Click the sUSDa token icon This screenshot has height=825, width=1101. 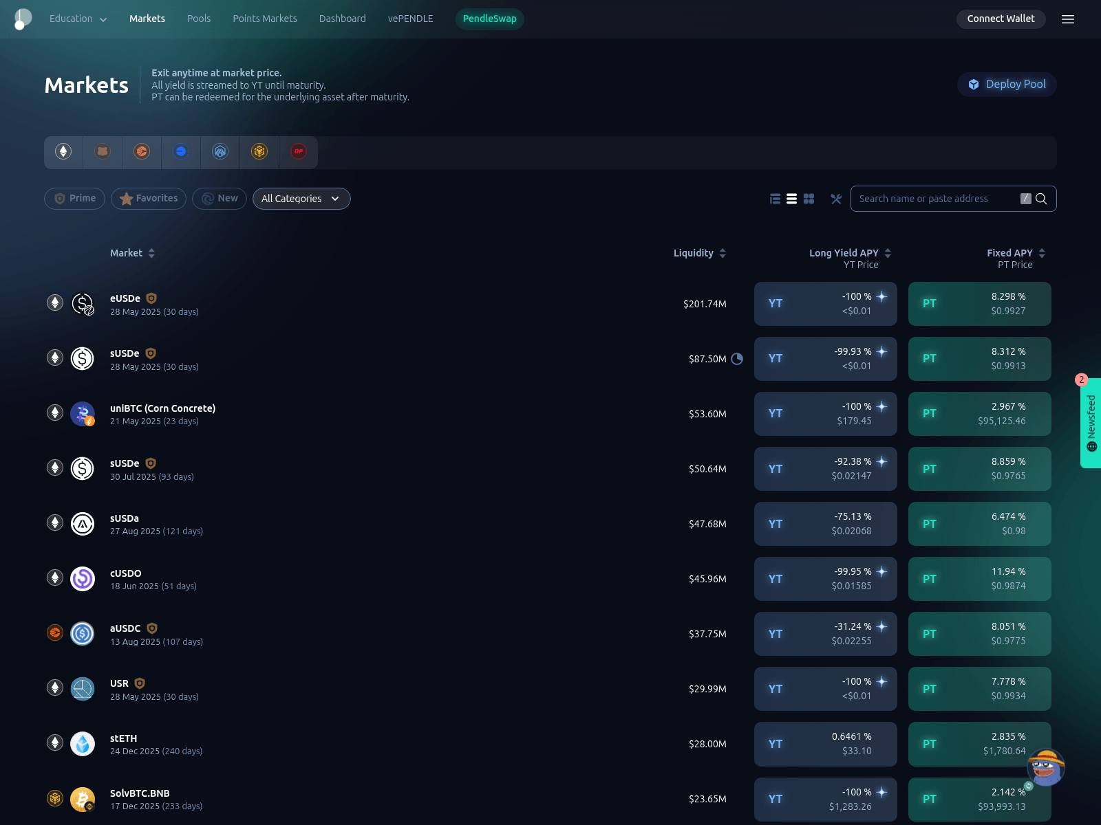pos(83,523)
